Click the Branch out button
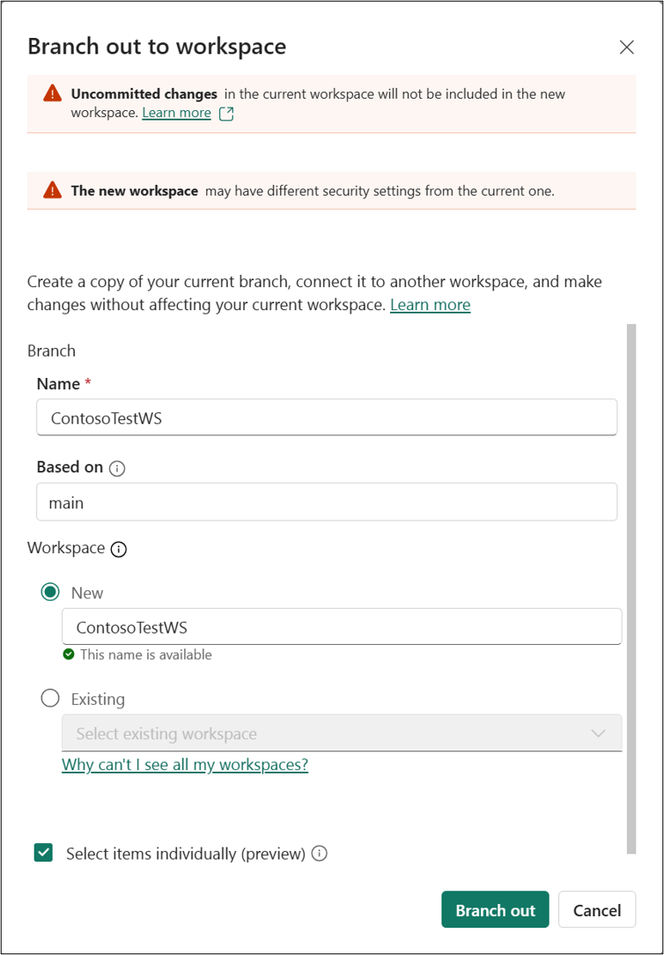 [x=496, y=910]
